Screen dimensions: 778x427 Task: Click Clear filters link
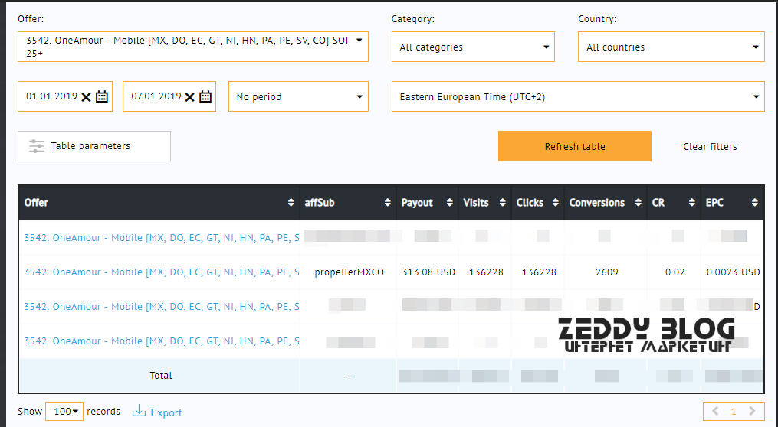(710, 146)
